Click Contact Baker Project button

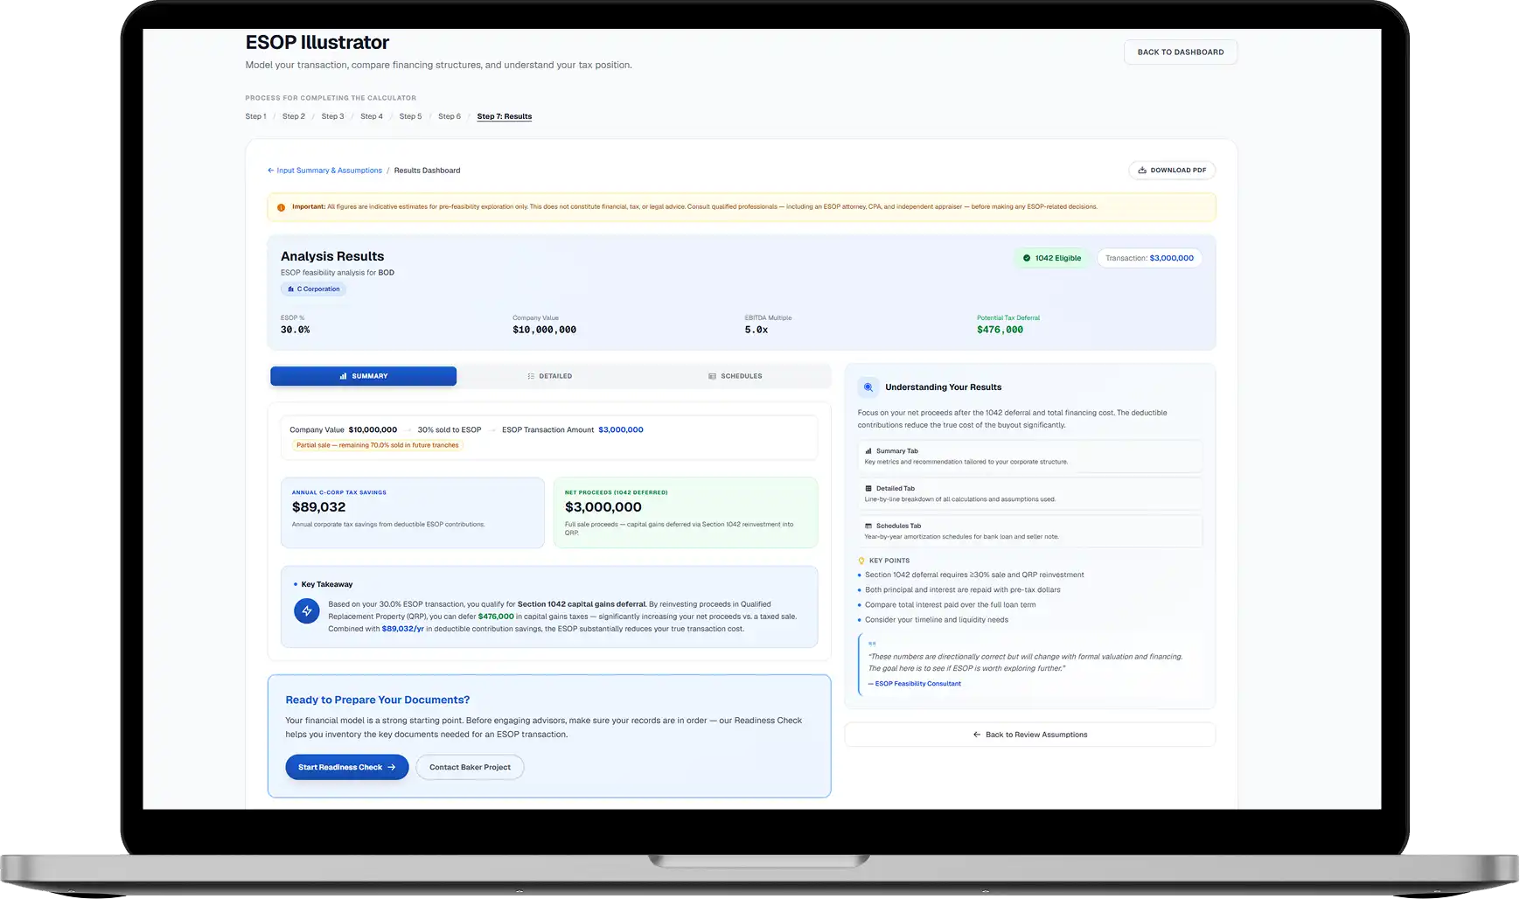[470, 767]
